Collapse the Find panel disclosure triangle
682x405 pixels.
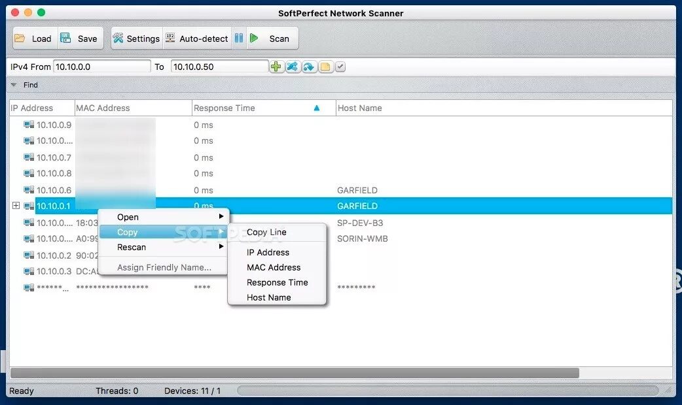(x=14, y=85)
